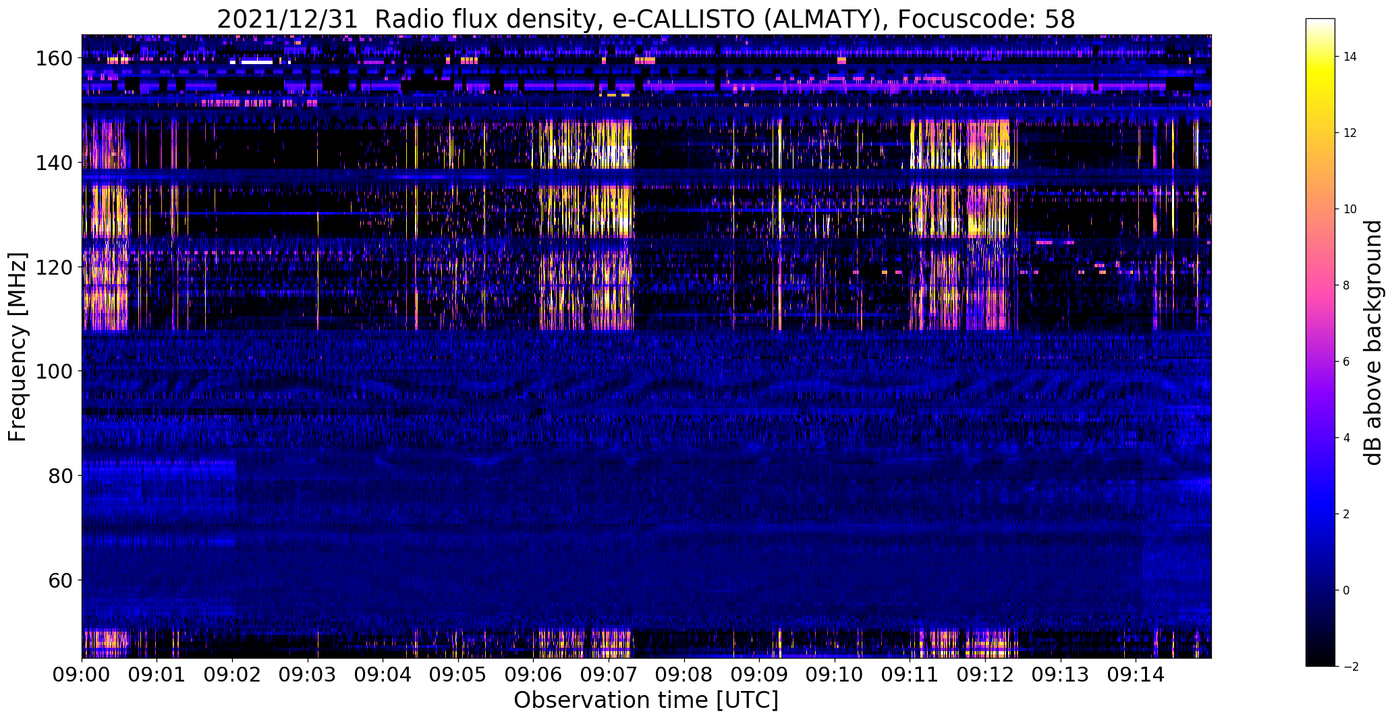
Task: Click the 09:07 time tick label
Action: coord(609,674)
